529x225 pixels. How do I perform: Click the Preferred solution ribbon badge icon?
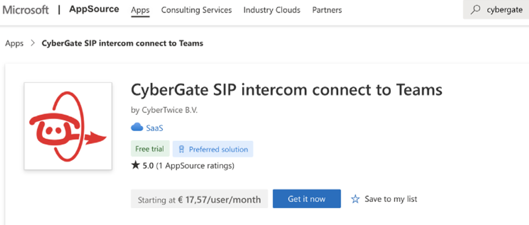pos(181,149)
